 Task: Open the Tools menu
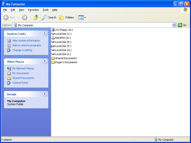45,10
